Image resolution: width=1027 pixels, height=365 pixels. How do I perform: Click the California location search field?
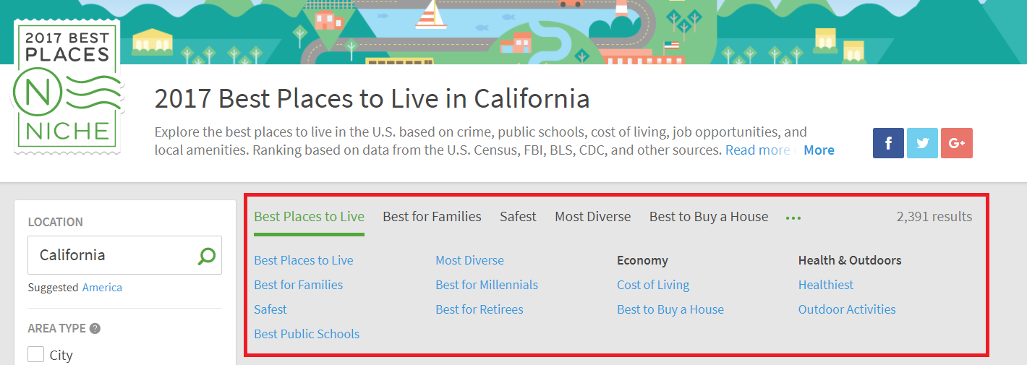tap(112, 255)
